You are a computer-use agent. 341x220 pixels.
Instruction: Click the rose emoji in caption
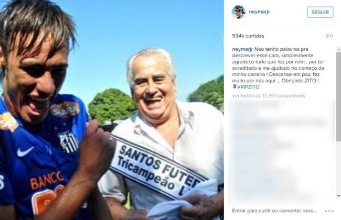click(x=235, y=86)
